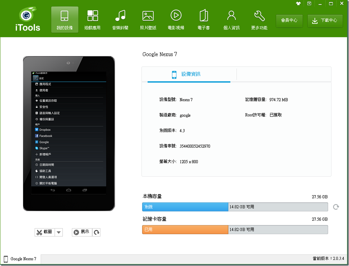Image resolution: width=349 pixels, height=266 pixels.
Task: Click the home button in device preview
Action: (x=69, y=190)
